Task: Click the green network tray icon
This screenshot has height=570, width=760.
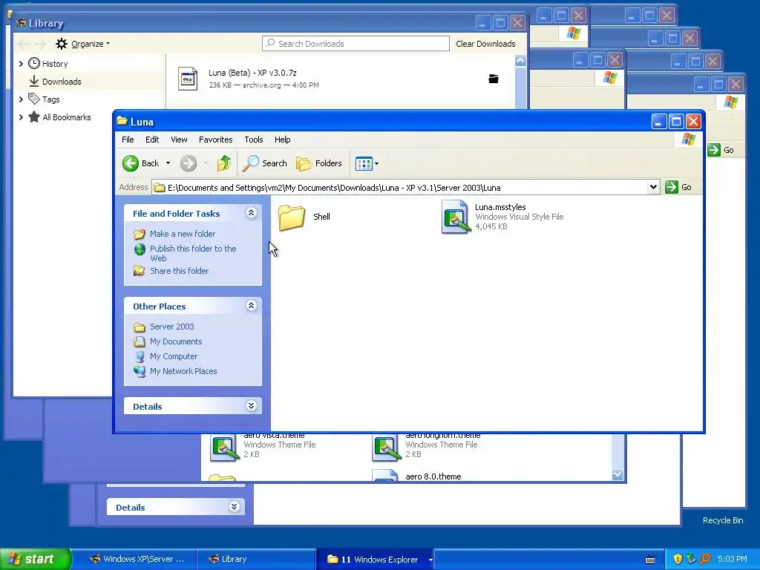Action: click(691, 560)
